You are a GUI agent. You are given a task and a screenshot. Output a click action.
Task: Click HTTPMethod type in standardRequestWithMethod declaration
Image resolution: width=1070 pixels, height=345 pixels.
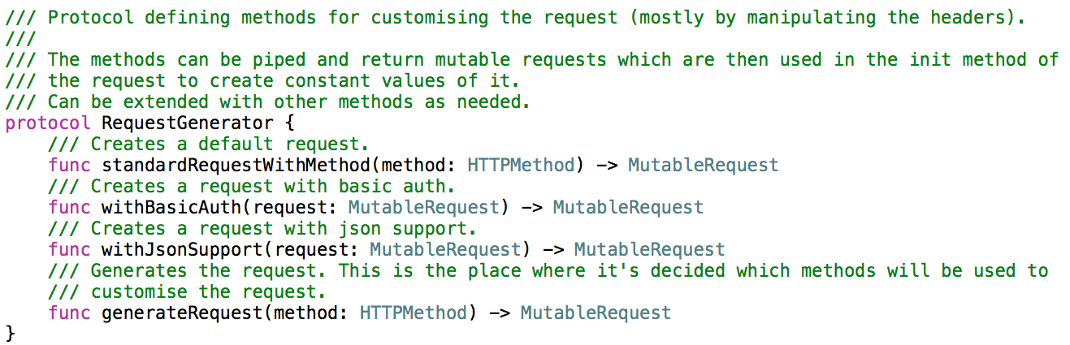[x=521, y=166]
